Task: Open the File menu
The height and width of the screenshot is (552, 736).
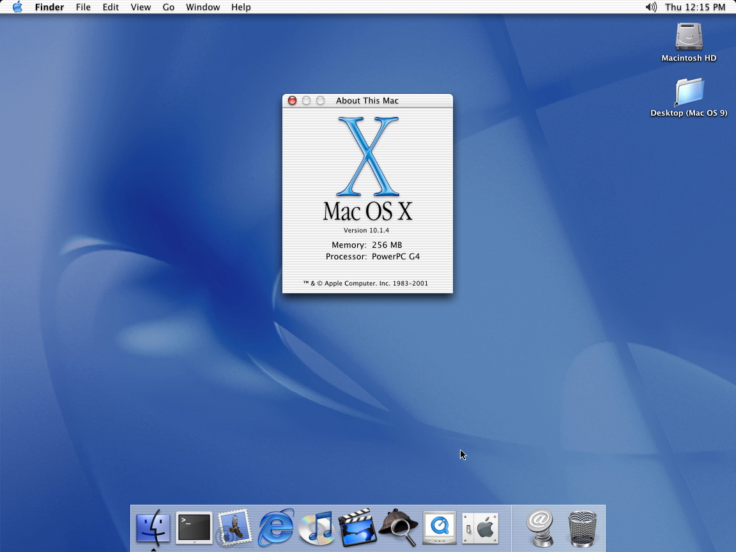Action: pos(83,7)
